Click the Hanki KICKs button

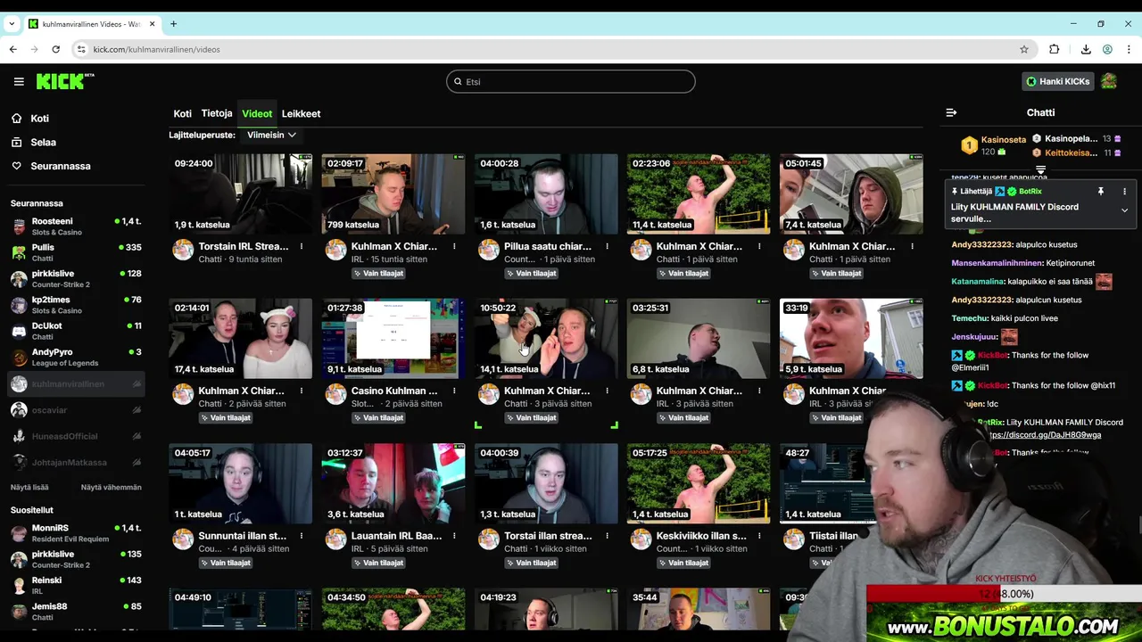tap(1057, 81)
